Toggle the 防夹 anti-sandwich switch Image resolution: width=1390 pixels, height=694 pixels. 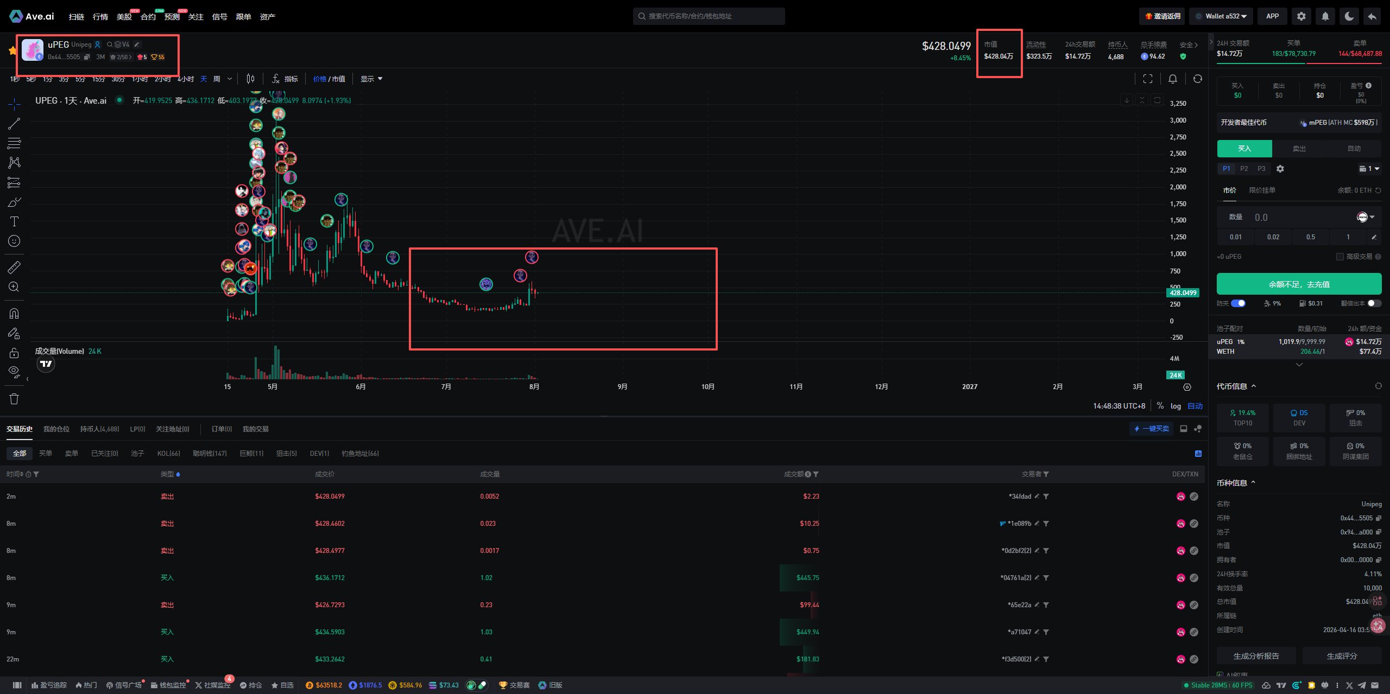tap(1238, 303)
